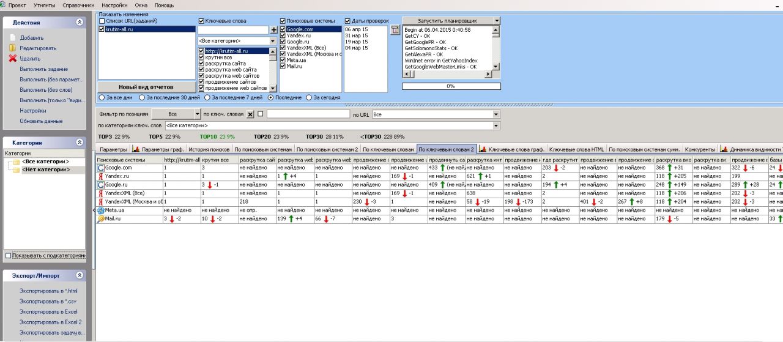
Task: Select За последние 7 дней radio
Action: point(207,97)
